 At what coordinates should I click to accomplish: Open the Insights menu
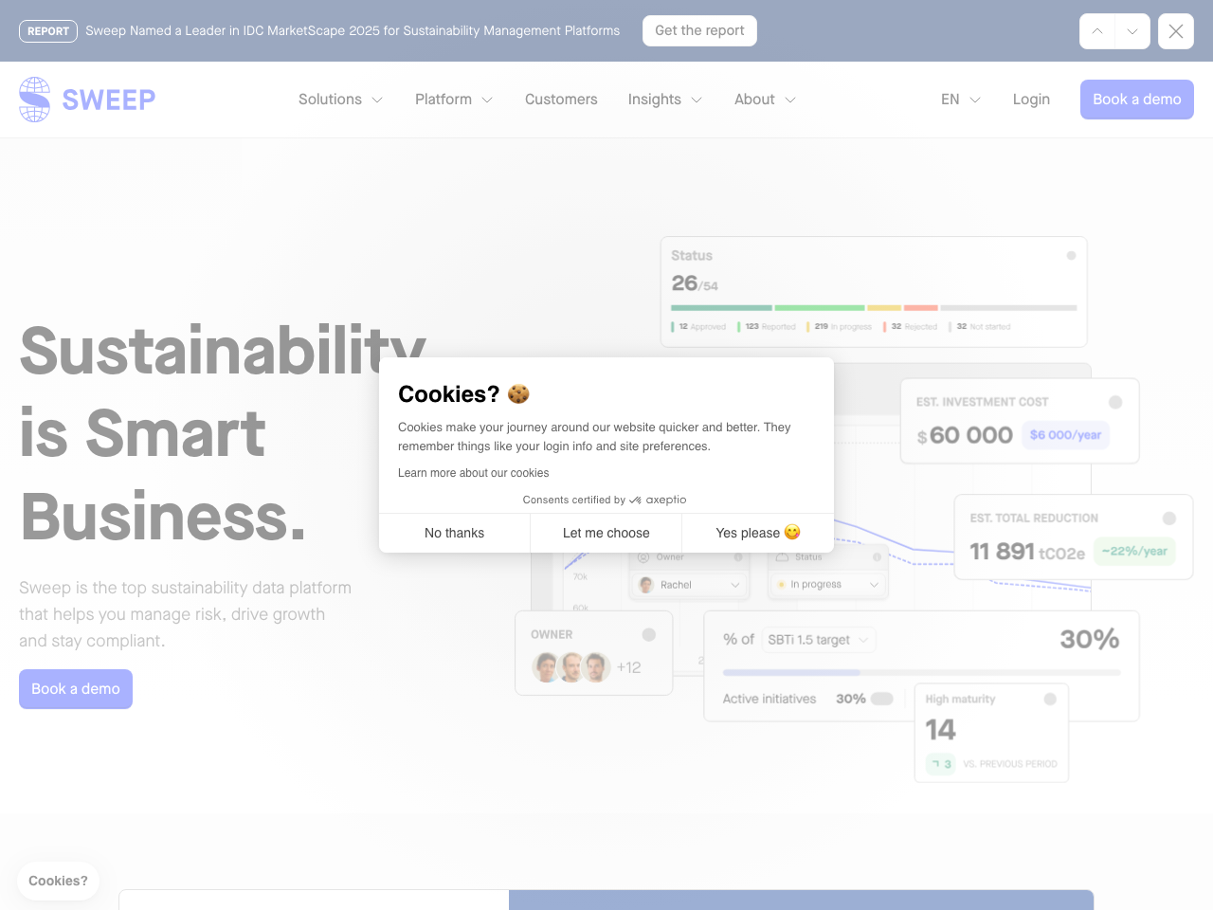tap(664, 100)
